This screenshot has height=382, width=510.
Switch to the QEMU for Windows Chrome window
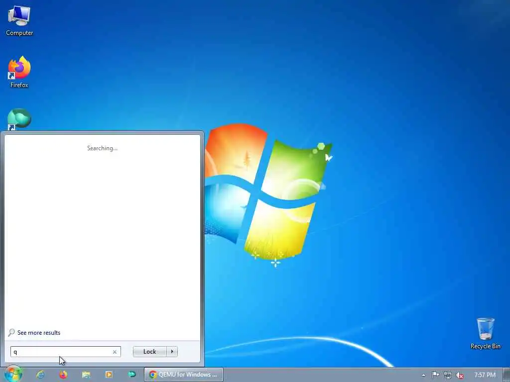[184, 375]
